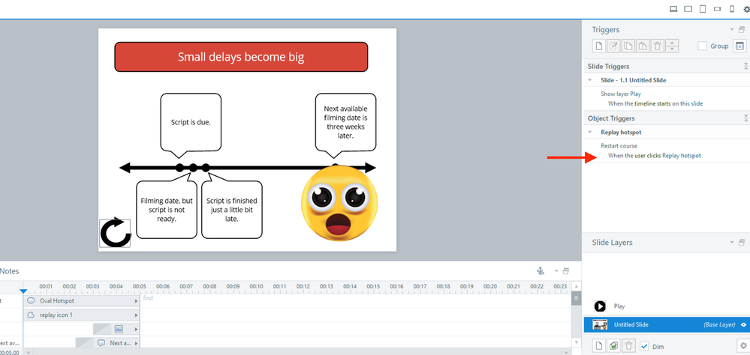Image resolution: width=750 pixels, height=355 pixels.
Task: Undock the timeline panel
Action: click(566, 271)
